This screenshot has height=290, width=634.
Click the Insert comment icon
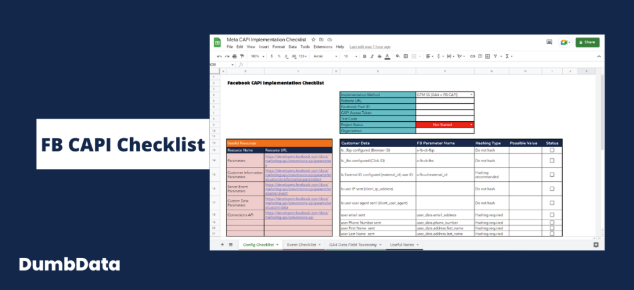[x=480, y=56]
